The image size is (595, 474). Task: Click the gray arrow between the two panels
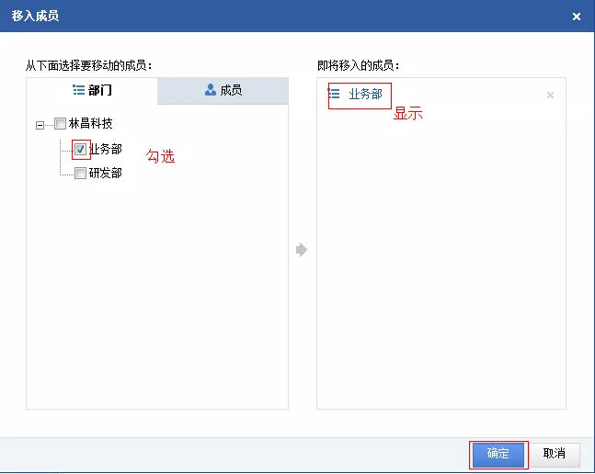click(302, 250)
